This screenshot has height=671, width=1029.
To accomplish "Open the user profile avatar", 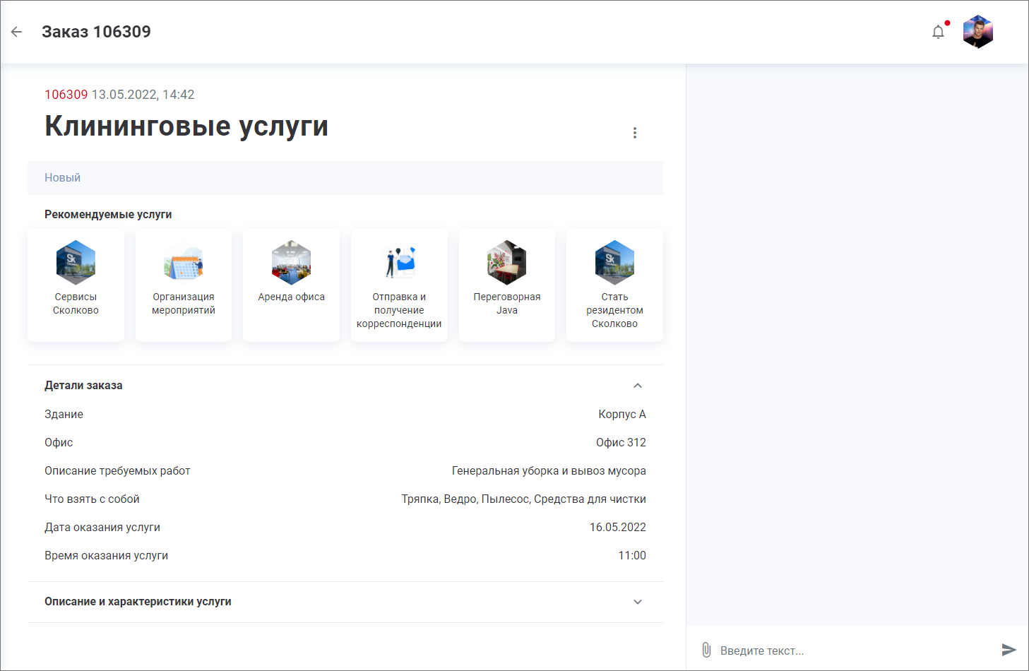I will coord(977,32).
